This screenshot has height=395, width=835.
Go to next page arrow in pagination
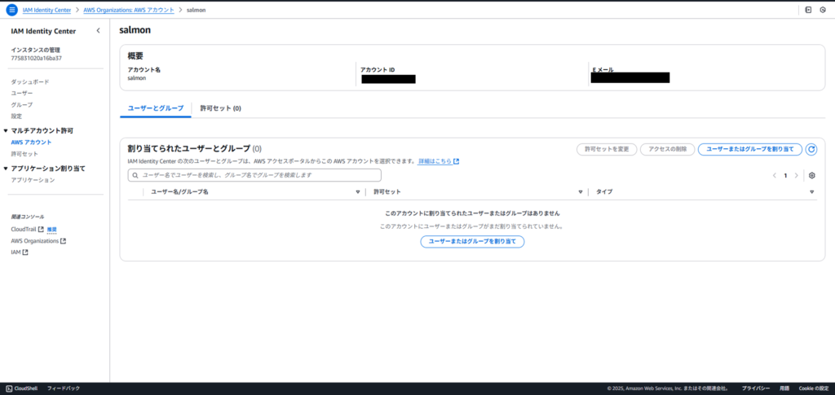click(x=796, y=175)
